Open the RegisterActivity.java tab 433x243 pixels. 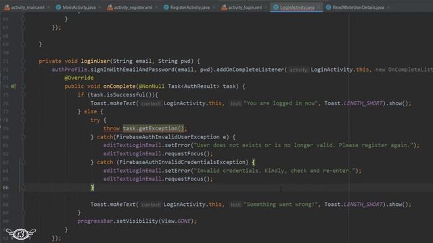tap(187, 7)
